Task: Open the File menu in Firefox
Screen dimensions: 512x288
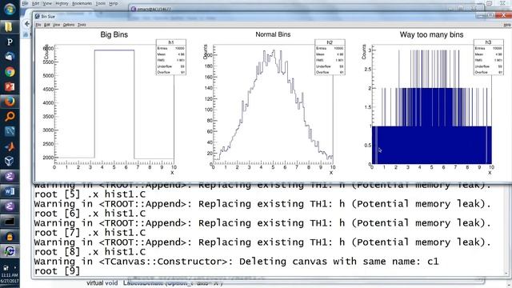Action: (x=25, y=3)
